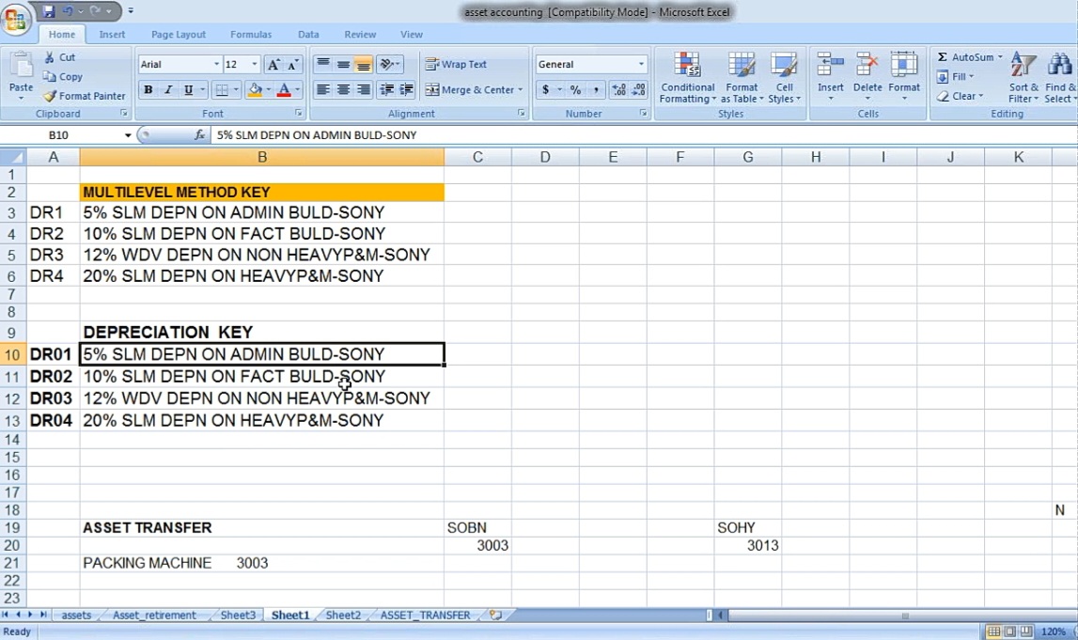1078x640 pixels.
Task: Increase the cell indent
Action: point(406,90)
